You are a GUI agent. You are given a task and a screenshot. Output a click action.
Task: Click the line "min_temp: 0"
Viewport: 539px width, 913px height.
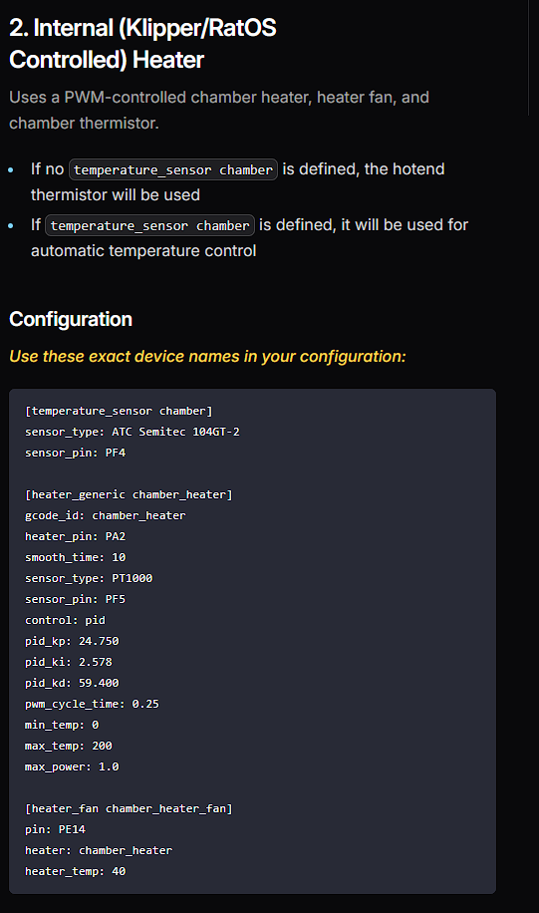pos(62,726)
